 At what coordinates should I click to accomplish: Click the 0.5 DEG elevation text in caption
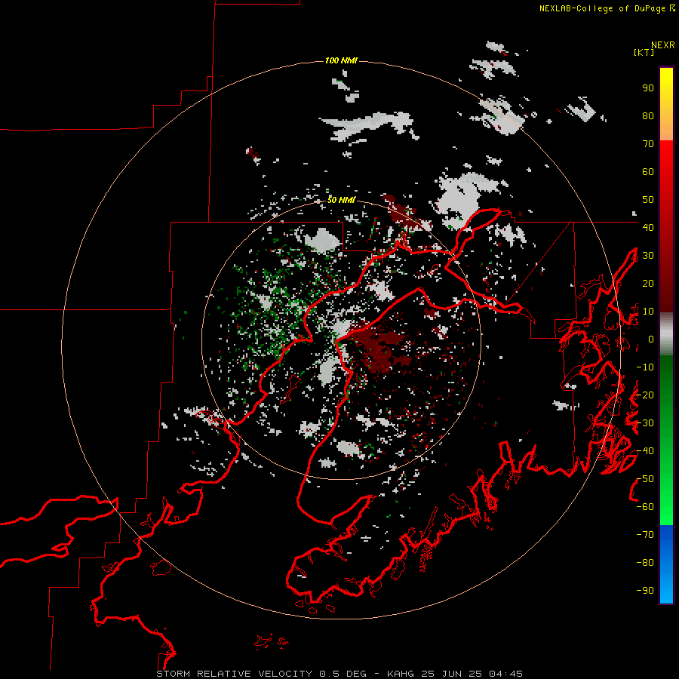pyautogui.click(x=343, y=674)
